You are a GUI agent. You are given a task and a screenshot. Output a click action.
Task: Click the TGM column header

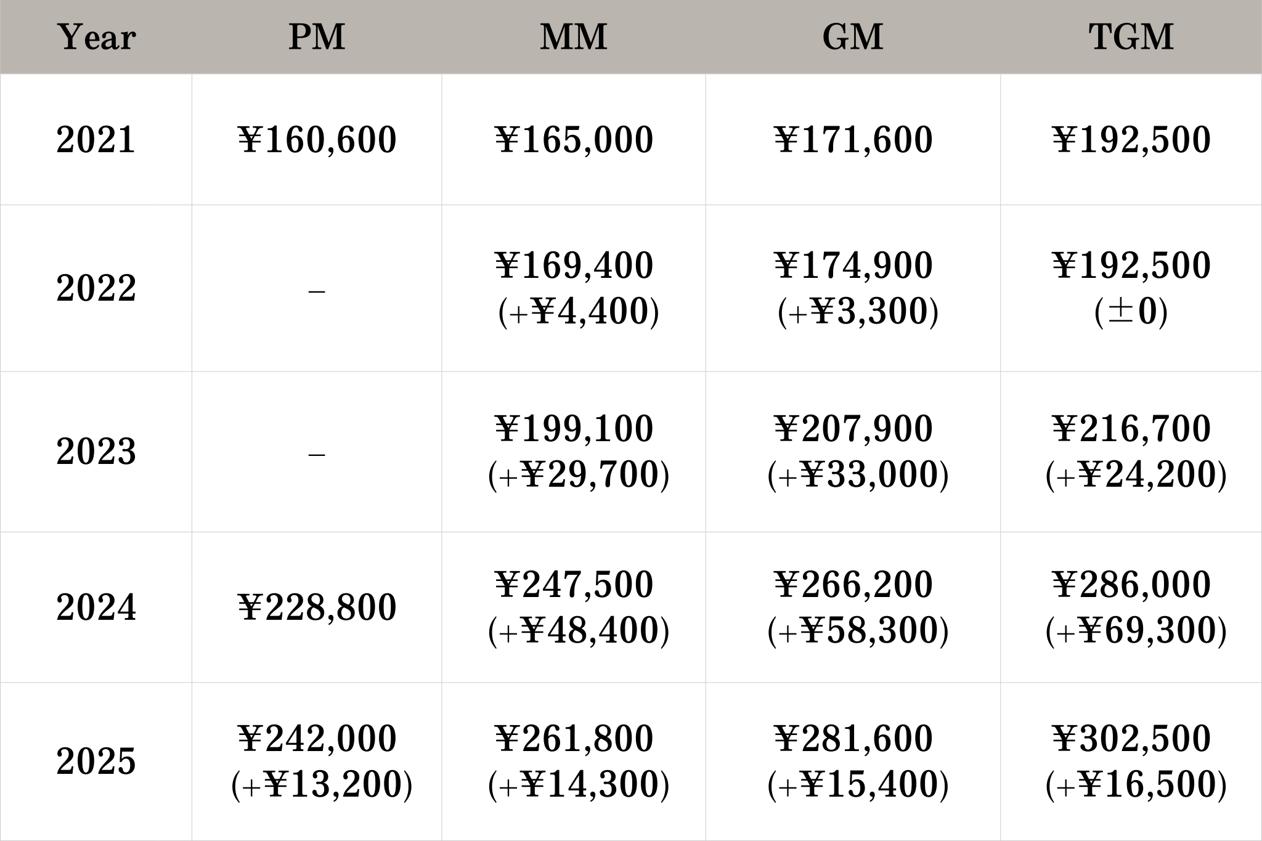(x=1131, y=37)
